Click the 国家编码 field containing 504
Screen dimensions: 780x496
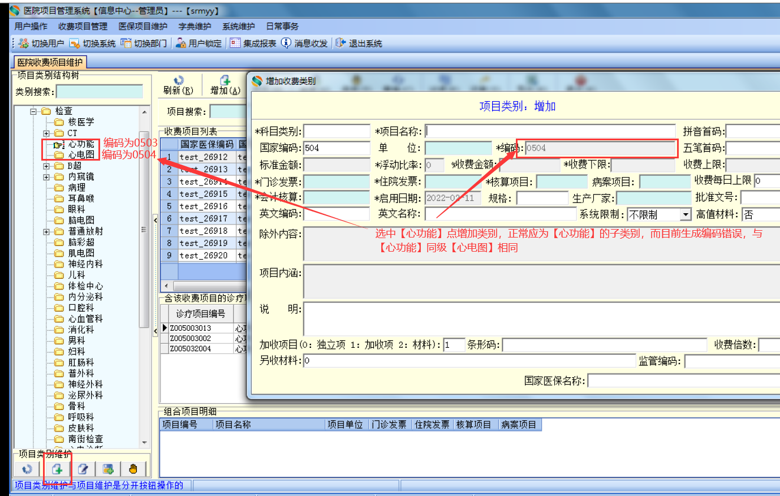coord(337,148)
